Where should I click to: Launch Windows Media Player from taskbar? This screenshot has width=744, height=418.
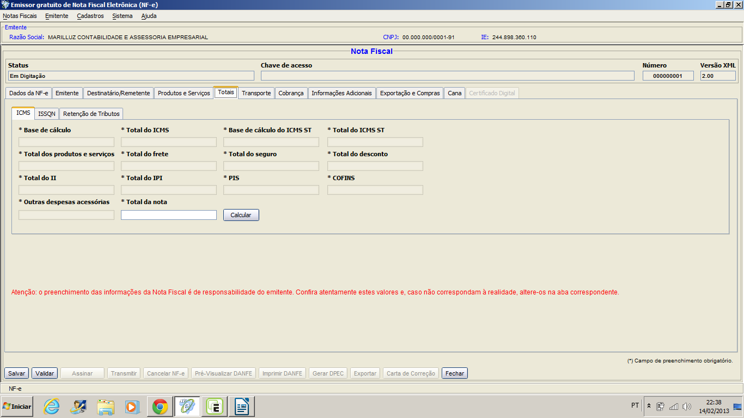(x=132, y=407)
